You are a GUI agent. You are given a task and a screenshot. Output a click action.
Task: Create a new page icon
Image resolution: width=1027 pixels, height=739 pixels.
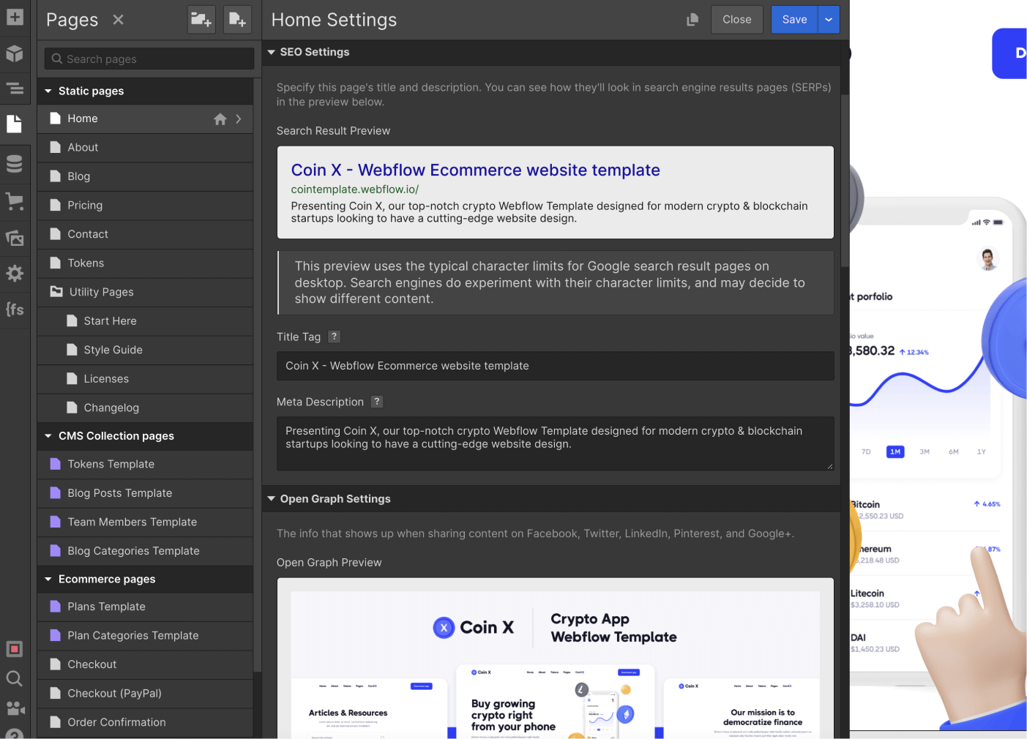click(x=237, y=20)
